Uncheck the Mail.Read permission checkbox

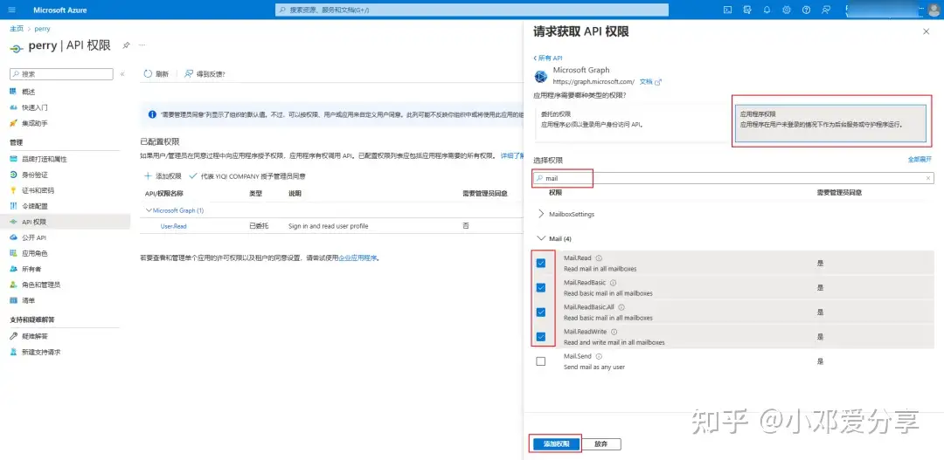coord(541,263)
